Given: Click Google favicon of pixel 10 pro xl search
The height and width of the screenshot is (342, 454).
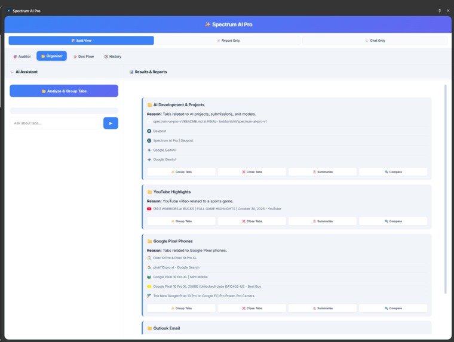Looking at the screenshot, I should 149,267.
